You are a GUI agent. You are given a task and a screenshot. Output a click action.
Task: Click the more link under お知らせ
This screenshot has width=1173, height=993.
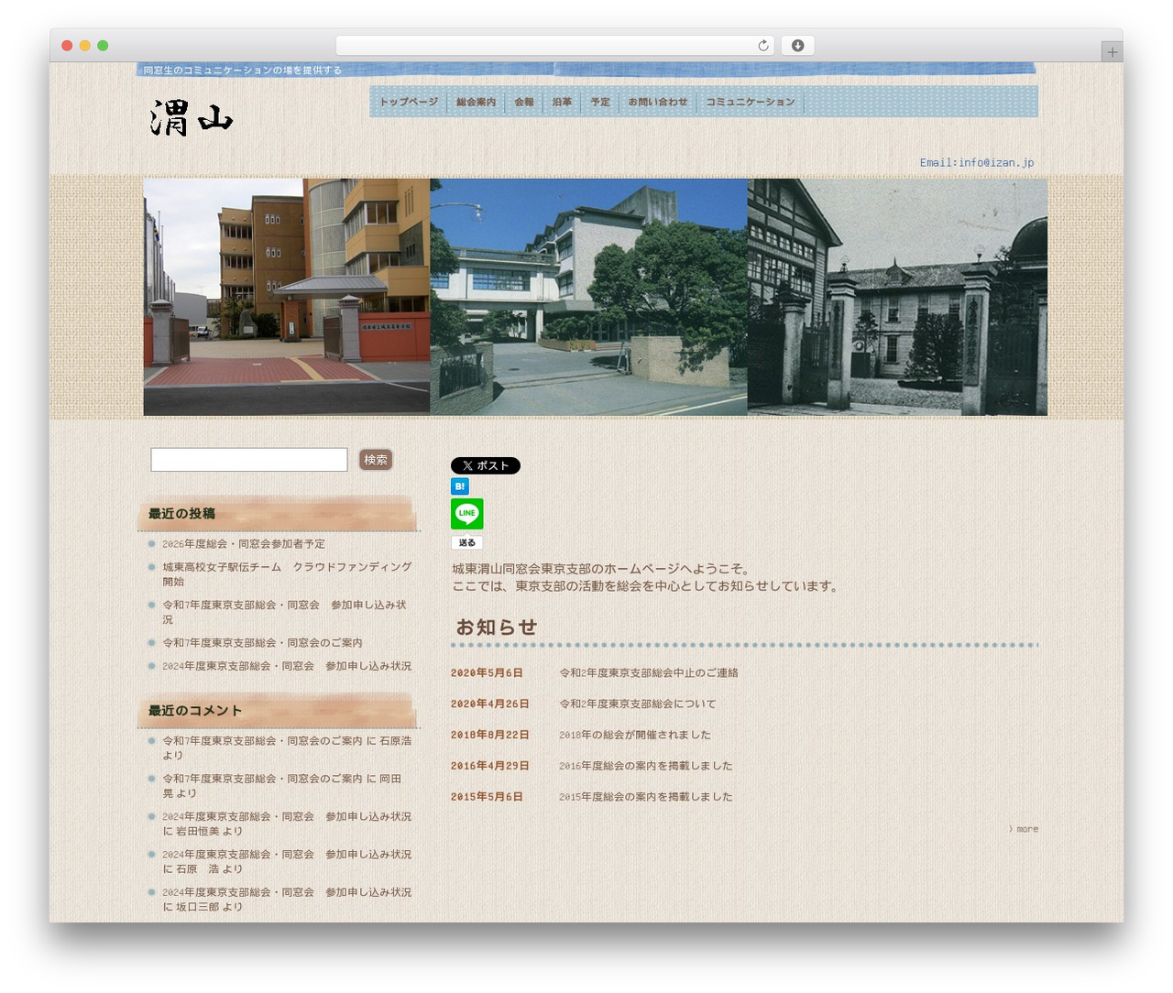[1025, 829]
